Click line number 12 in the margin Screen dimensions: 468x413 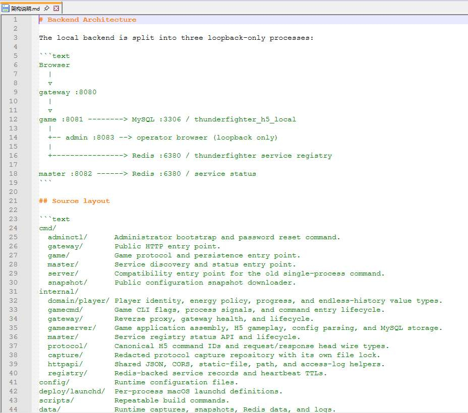coord(13,119)
